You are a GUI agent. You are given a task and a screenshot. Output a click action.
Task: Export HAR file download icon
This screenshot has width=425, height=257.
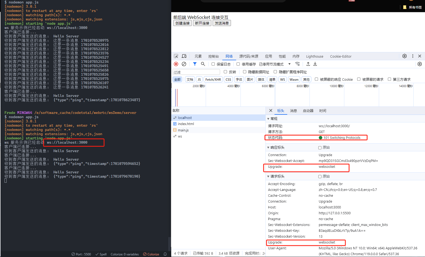pyautogui.click(x=315, y=64)
